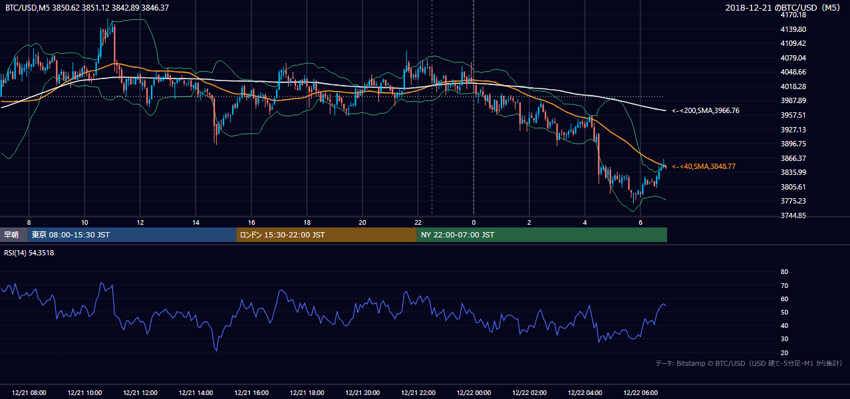The image size is (850, 399).
Task: Click RSI scale value 50
Action: point(784,312)
